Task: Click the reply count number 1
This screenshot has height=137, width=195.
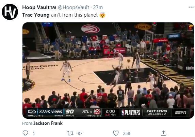Action: coord(34,133)
